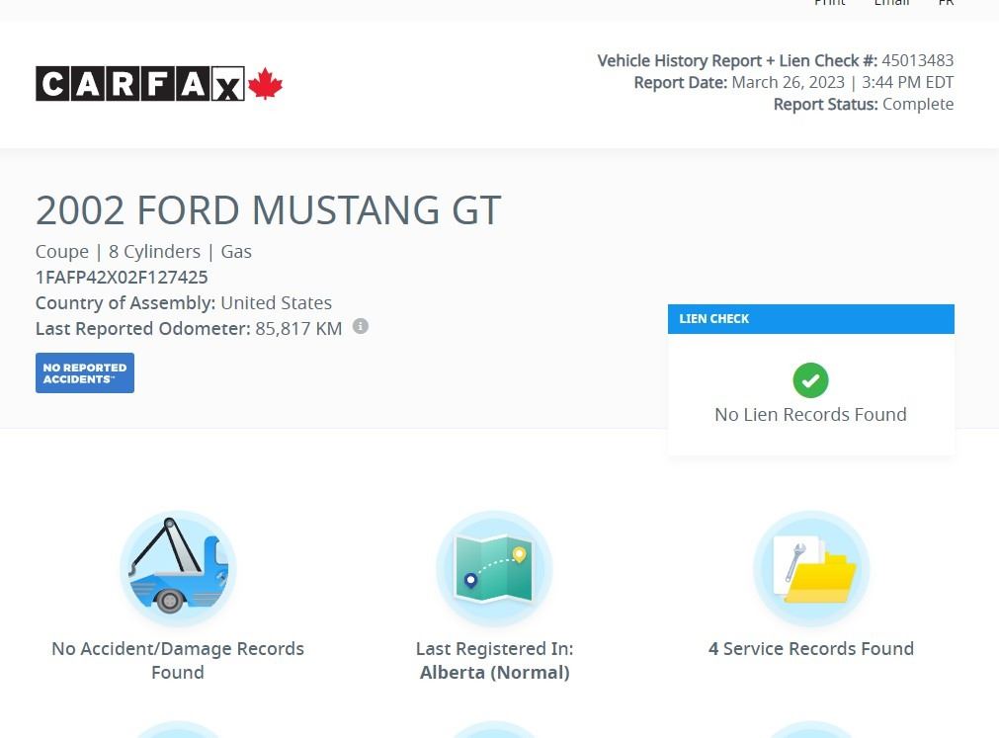Viewport: 999px width, 738px height.
Task: Click the VIN 1FAFP42X02F127425
Action: click(122, 278)
